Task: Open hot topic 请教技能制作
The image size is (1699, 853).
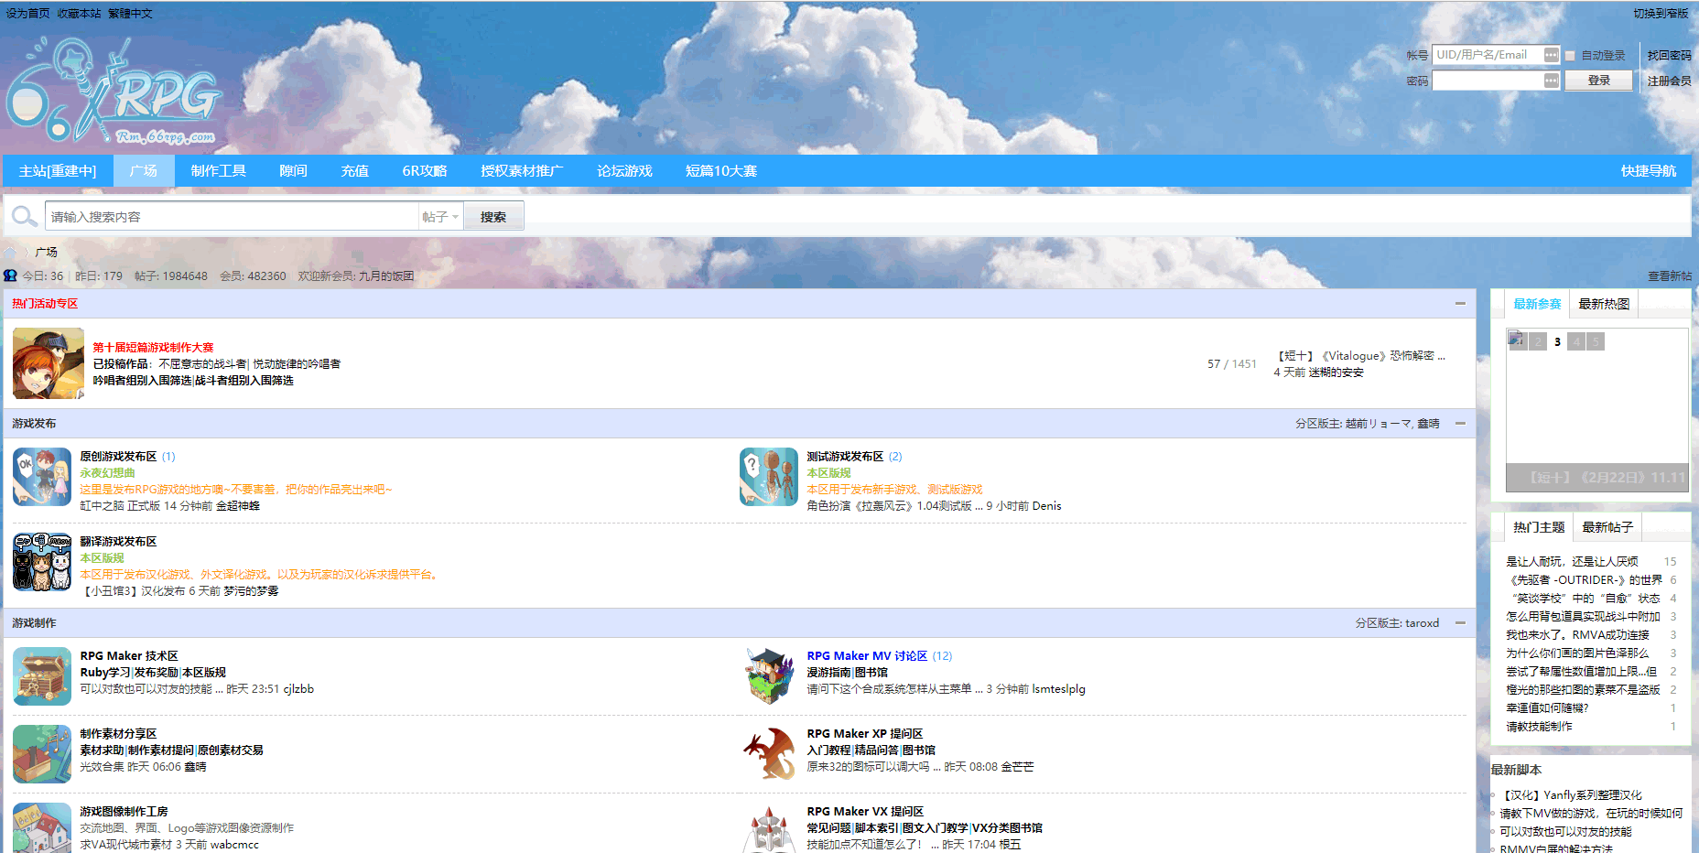Action: 1539,727
